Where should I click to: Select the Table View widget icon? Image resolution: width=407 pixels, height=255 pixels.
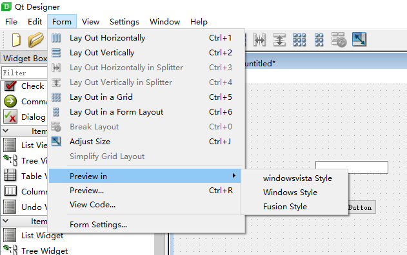coord(10,175)
